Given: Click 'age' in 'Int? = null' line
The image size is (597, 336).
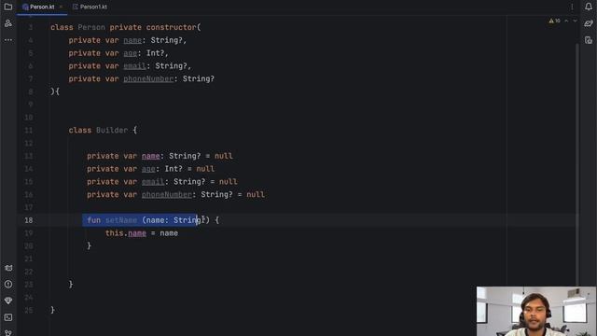Looking at the screenshot, I should (x=148, y=169).
